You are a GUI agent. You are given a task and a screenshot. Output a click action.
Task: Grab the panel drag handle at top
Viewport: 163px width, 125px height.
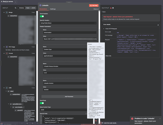point(69,2)
